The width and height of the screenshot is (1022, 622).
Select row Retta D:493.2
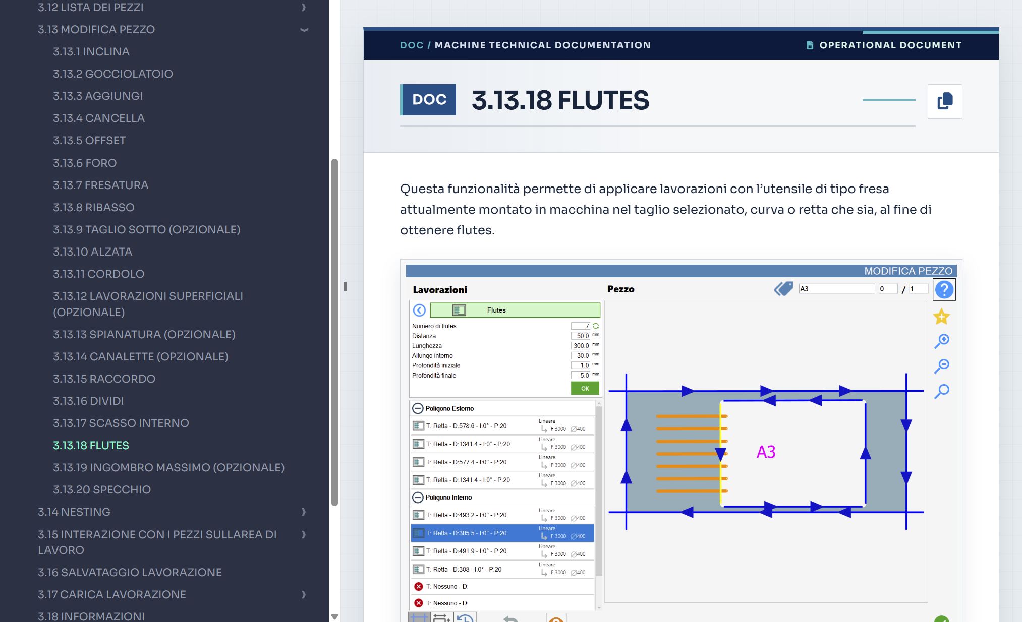pos(502,515)
